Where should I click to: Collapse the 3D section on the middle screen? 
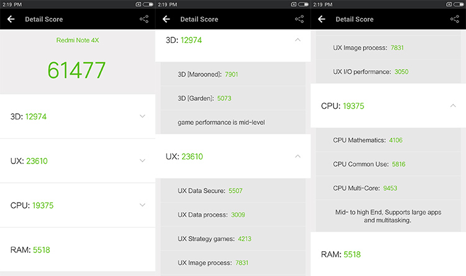tap(298, 40)
